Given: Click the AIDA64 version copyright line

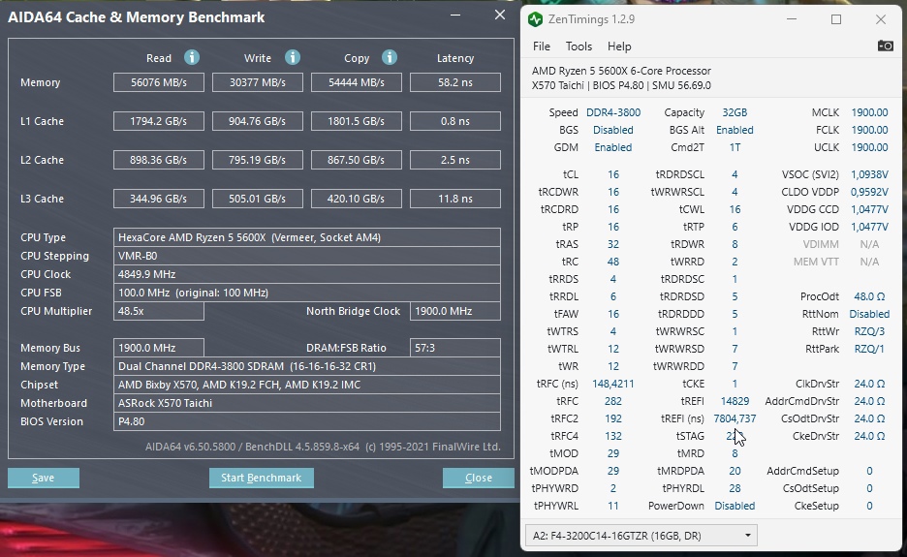Looking at the screenshot, I should click(x=323, y=447).
